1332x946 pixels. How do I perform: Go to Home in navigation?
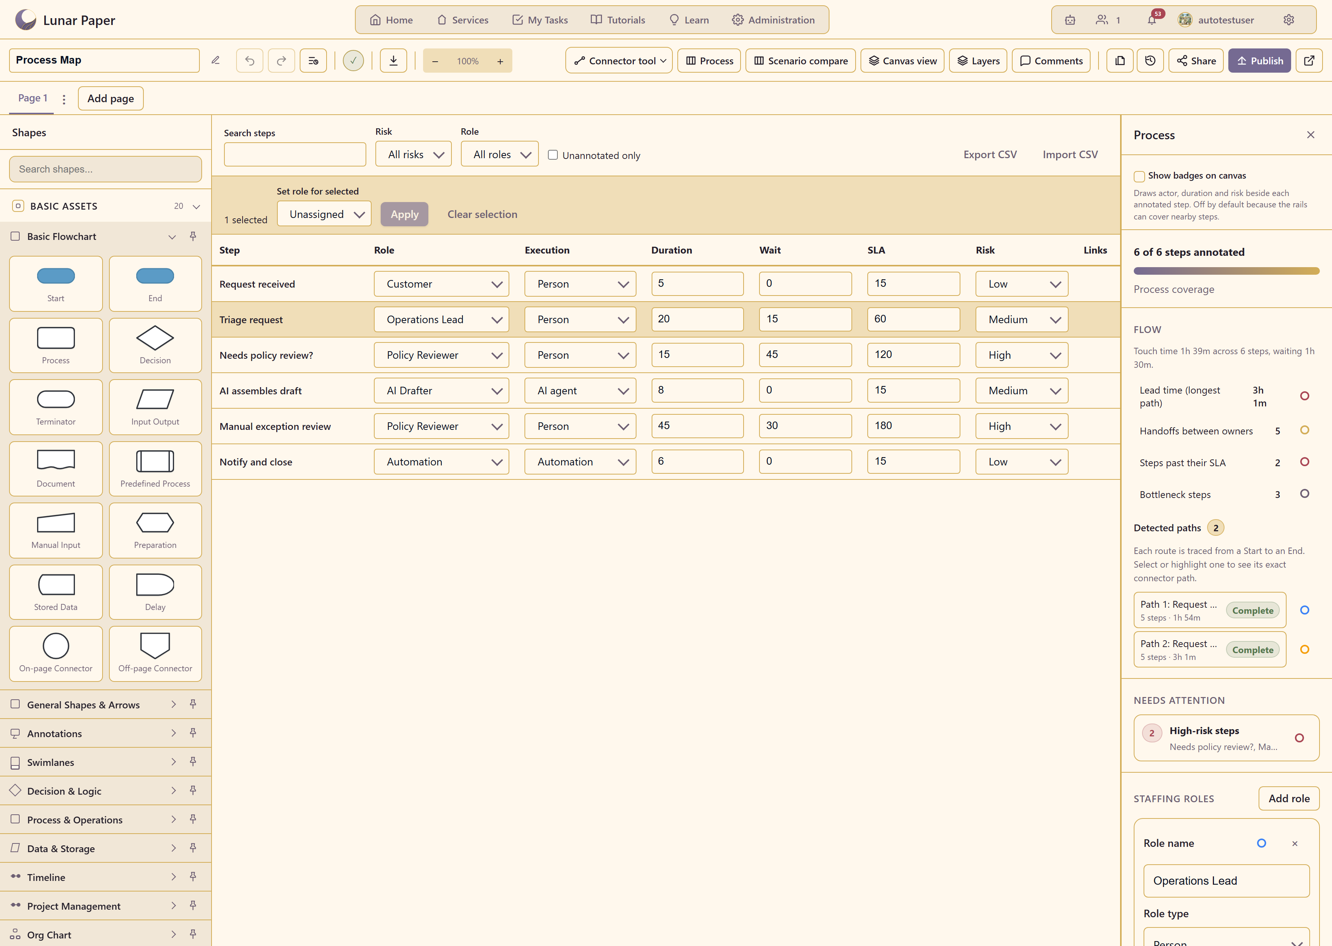pyautogui.click(x=391, y=20)
